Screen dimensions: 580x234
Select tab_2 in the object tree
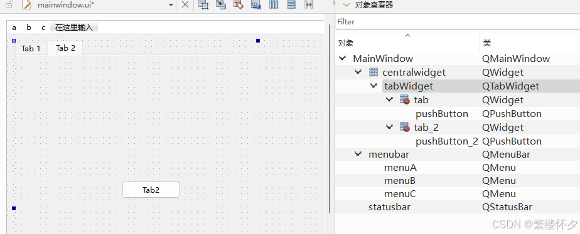(x=426, y=128)
